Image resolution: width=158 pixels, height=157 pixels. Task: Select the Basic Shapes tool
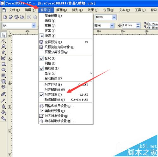[x=3, y=81]
